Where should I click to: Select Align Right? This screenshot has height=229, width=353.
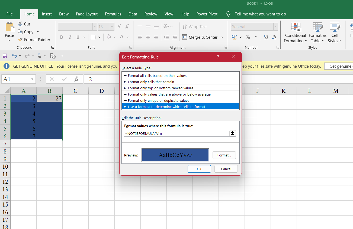[156, 37]
